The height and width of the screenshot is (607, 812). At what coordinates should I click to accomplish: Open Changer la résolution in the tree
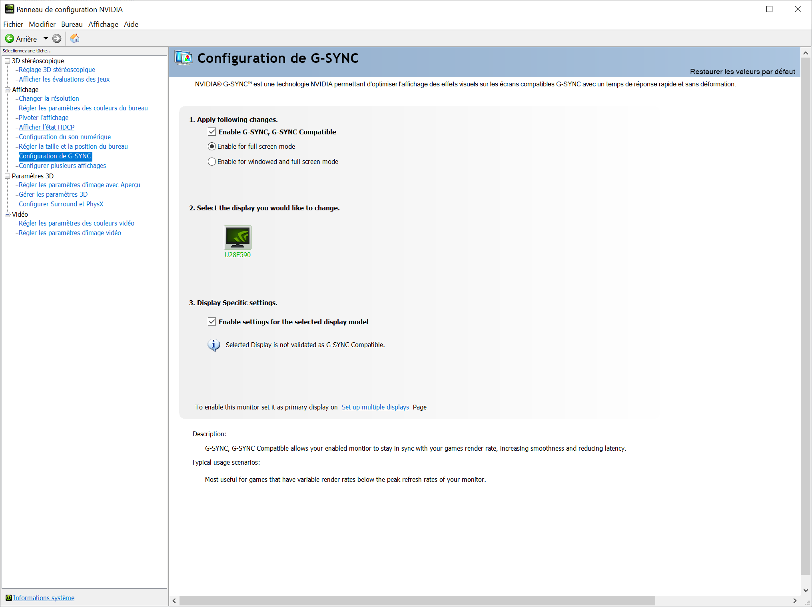point(49,98)
